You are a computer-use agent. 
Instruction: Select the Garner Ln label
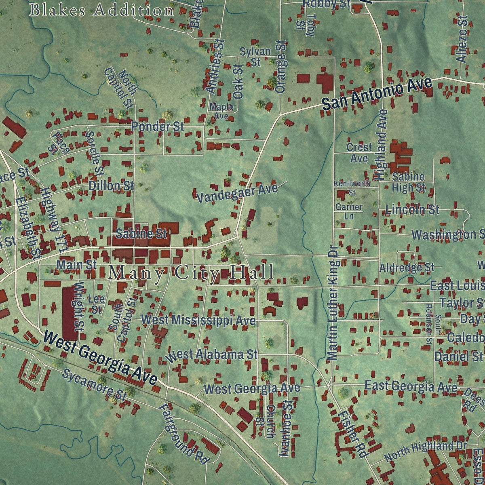(349, 211)
